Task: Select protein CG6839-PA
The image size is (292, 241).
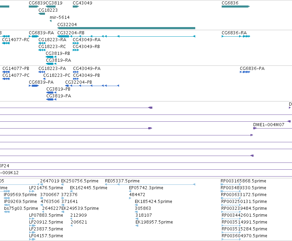Action: pyautogui.click(x=34, y=86)
